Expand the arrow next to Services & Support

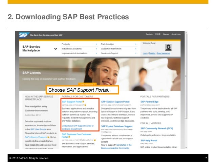136,53
